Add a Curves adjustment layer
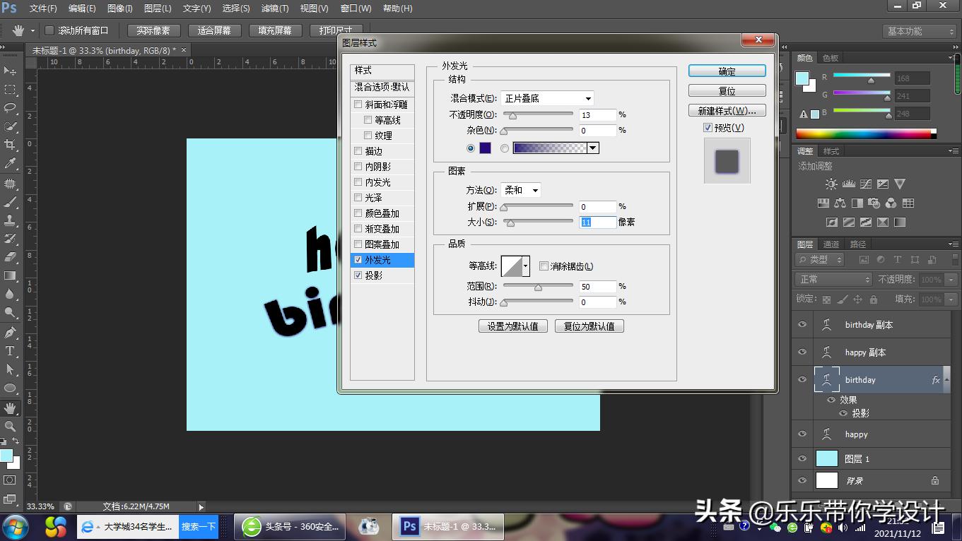962x541 pixels. (x=866, y=184)
